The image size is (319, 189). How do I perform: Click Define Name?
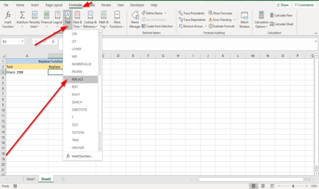152,13
